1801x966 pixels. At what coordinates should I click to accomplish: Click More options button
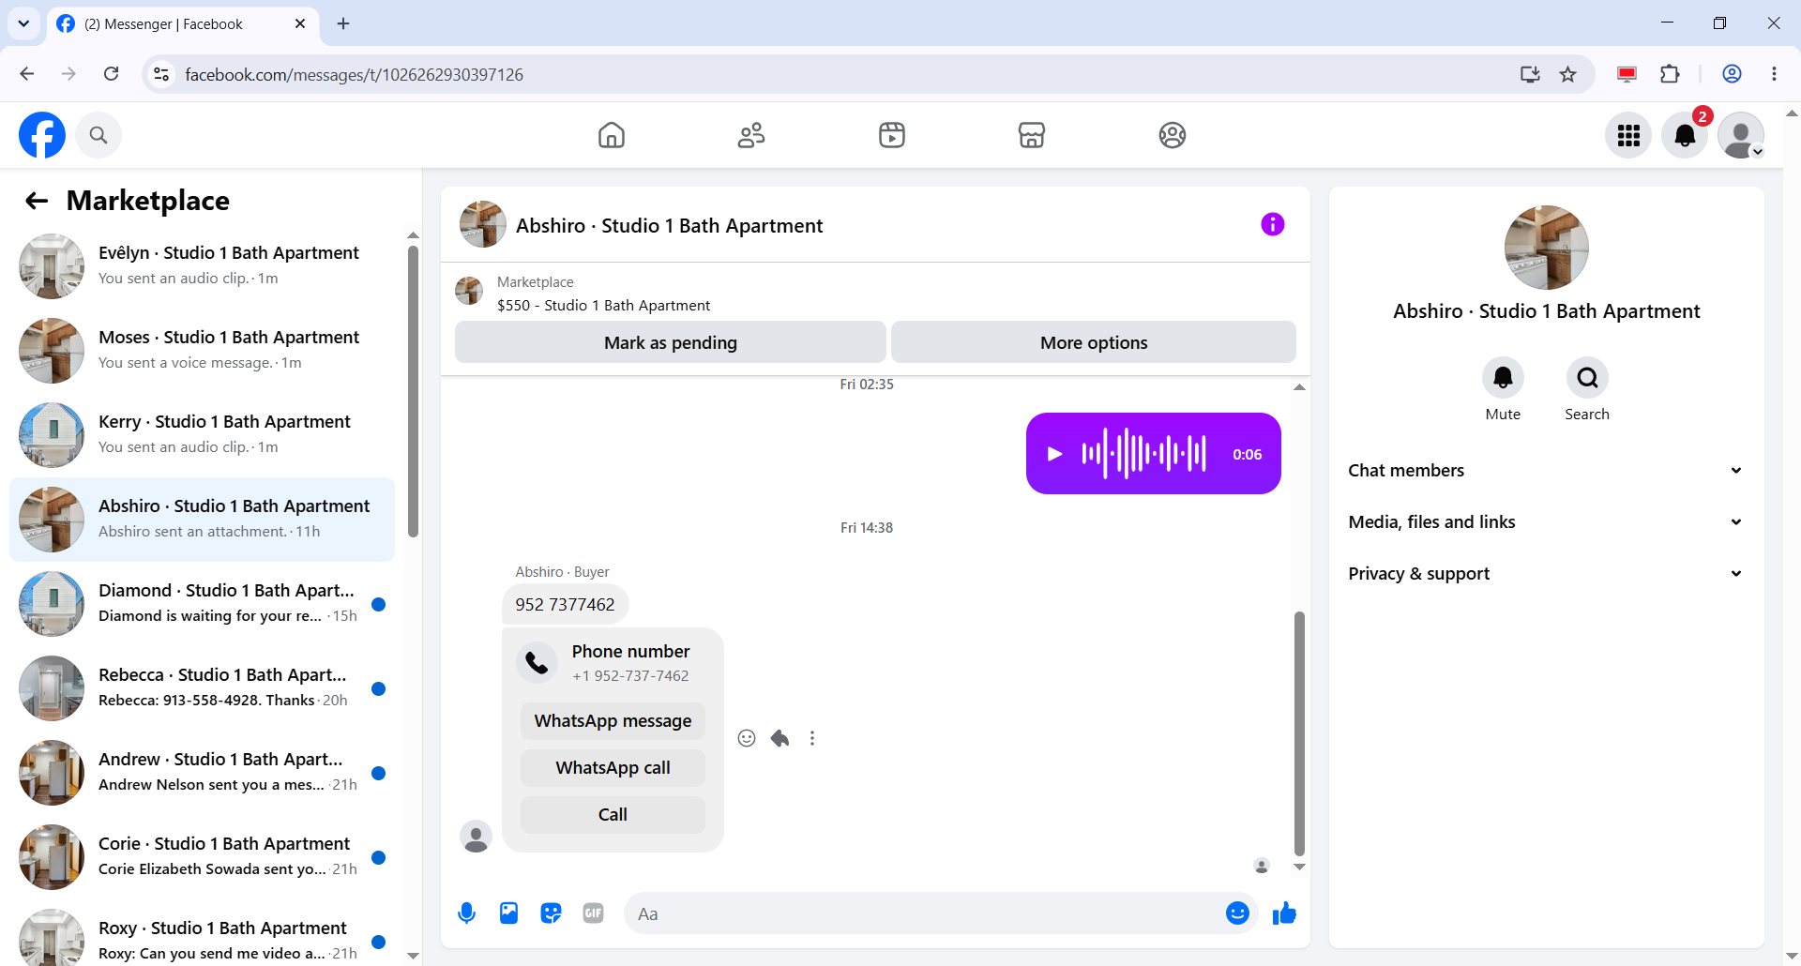tap(1094, 342)
